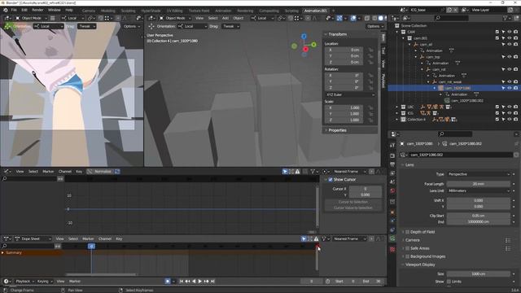Open Object Mode dropdown in camera viewport
The image size is (521, 293).
point(32,18)
